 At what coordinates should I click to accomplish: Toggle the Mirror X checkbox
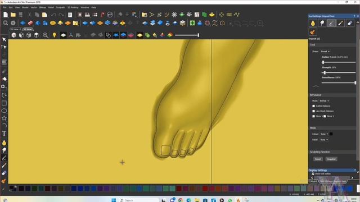pyautogui.click(x=314, y=116)
